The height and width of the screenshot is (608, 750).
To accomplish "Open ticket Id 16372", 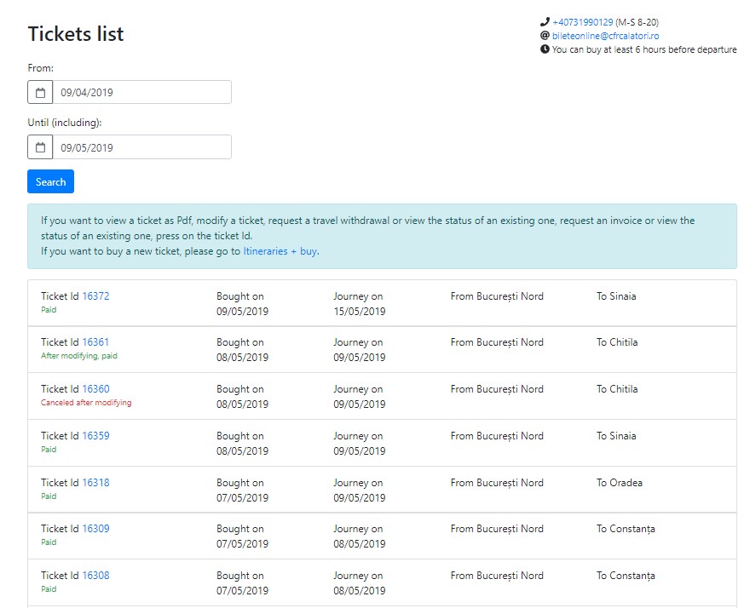I will (95, 296).
